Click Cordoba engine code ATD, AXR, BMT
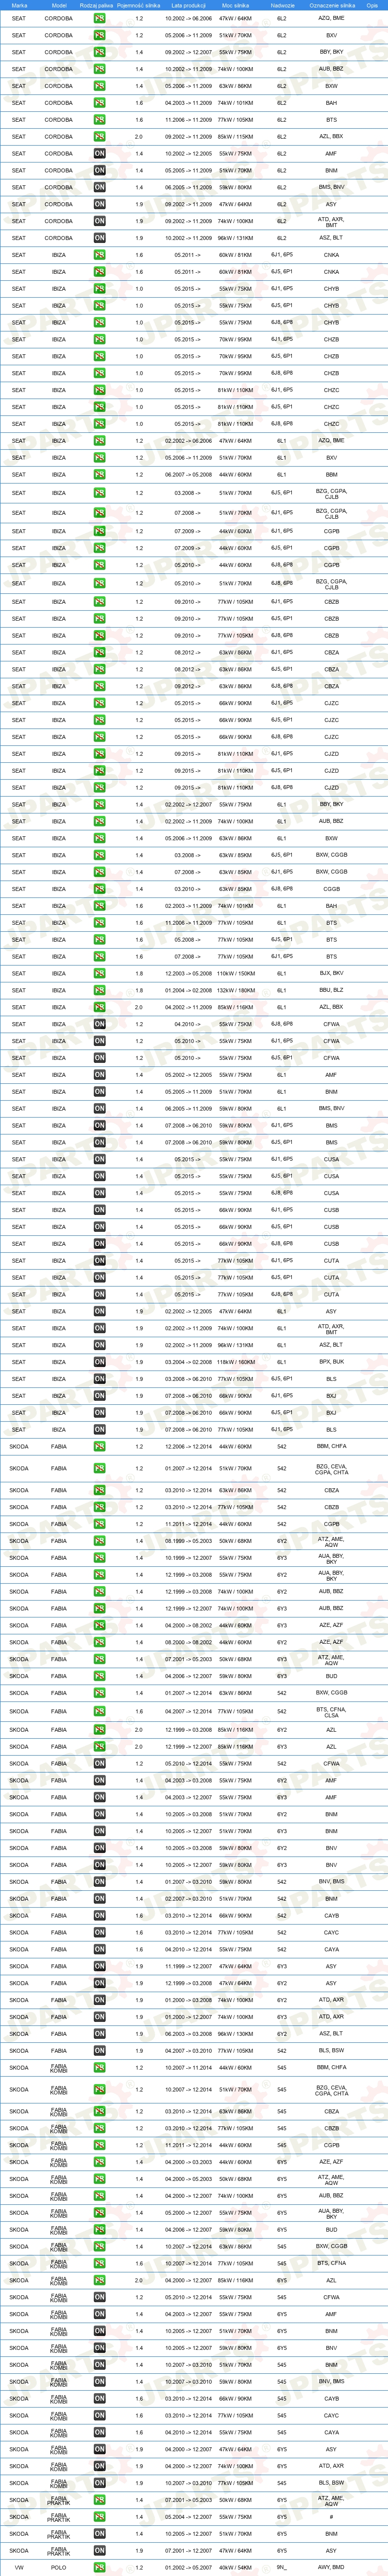 point(331,221)
